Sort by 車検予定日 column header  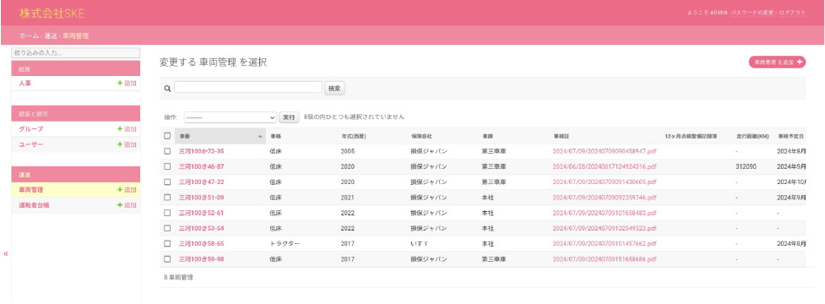[x=790, y=136]
